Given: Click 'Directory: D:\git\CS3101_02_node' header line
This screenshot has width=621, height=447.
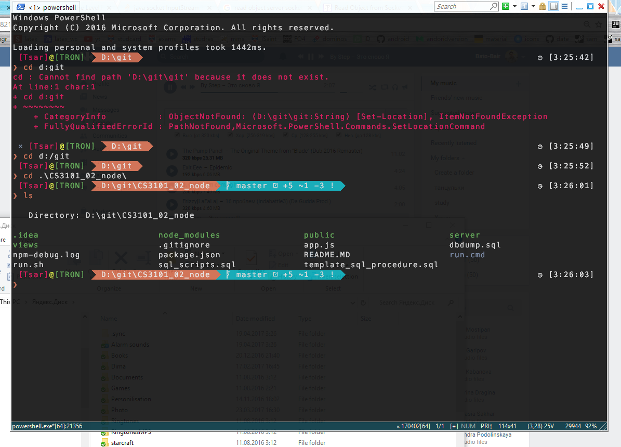Looking at the screenshot, I should pos(111,215).
